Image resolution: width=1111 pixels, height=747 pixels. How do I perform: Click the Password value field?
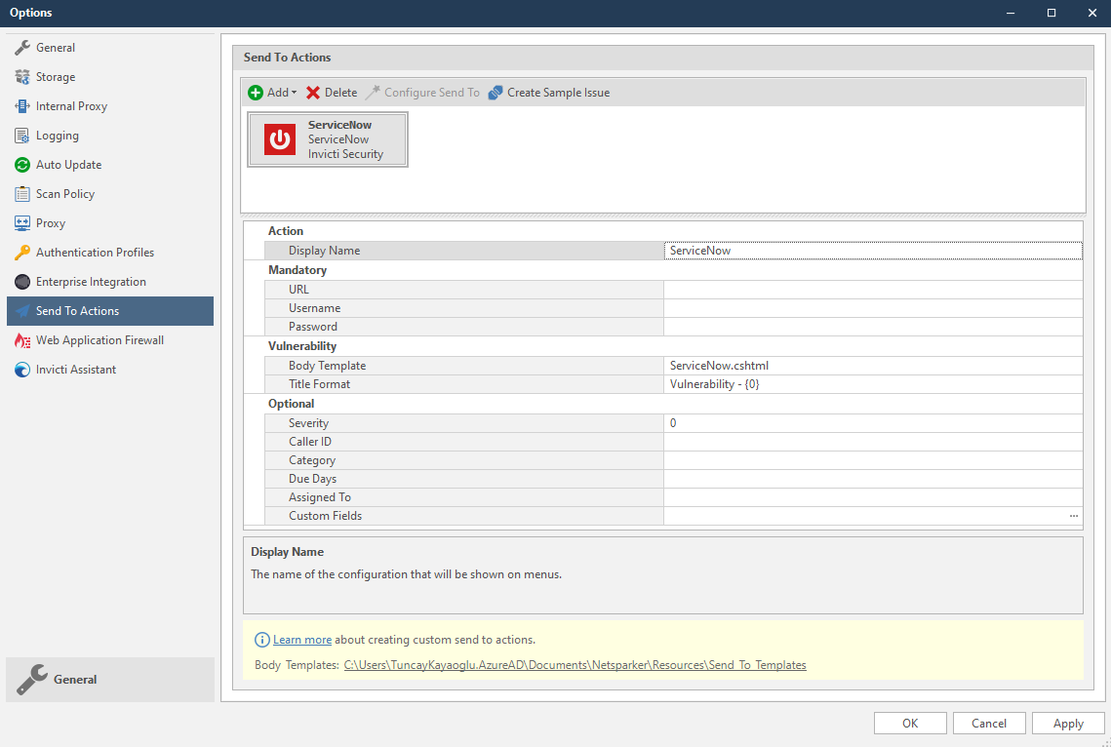(x=873, y=327)
